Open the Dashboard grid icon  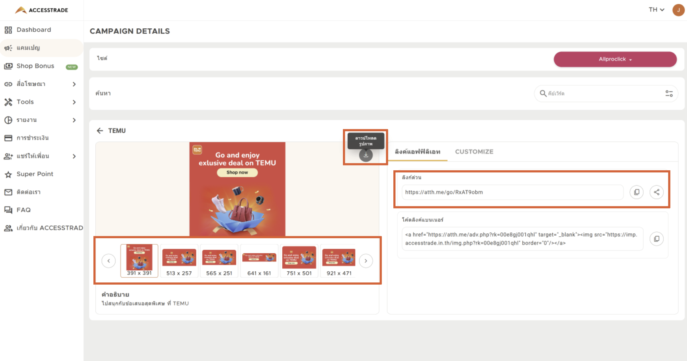8,30
